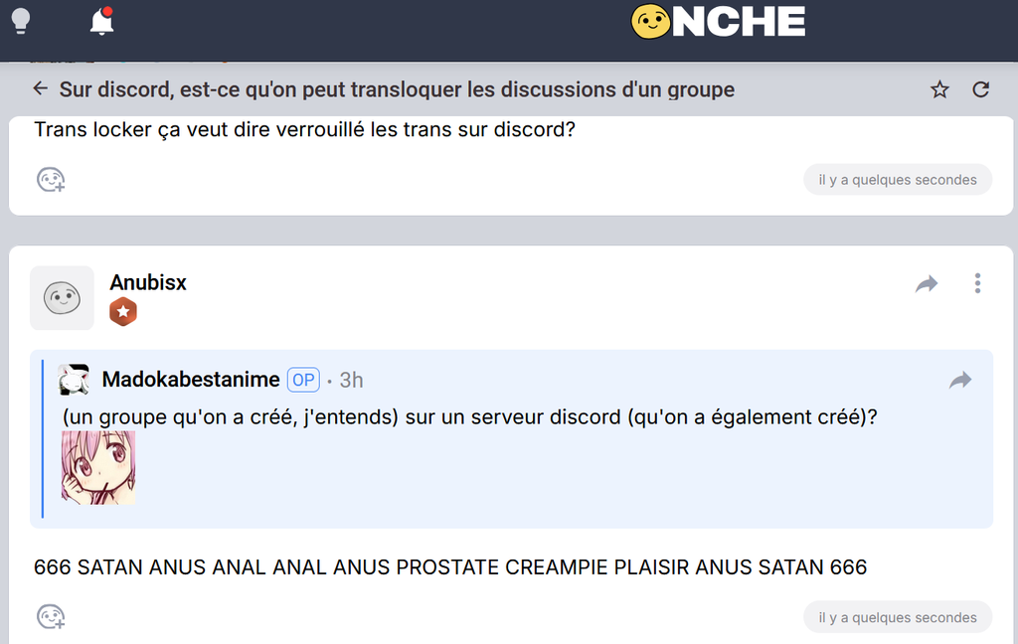Open the three-dot menu on Anubisx's post

pos(977,283)
